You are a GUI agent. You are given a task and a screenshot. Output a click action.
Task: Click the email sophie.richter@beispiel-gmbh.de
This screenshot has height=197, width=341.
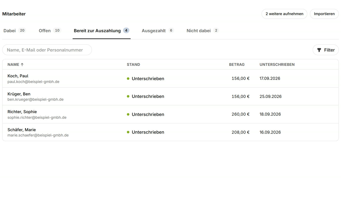point(37,117)
